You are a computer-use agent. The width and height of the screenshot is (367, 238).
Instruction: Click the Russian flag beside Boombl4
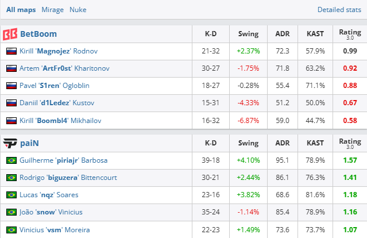pos(11,121)
